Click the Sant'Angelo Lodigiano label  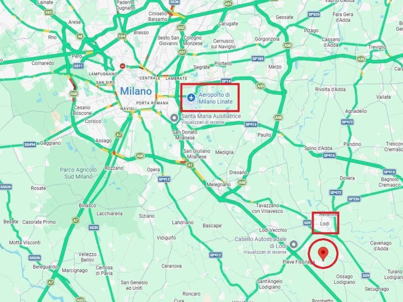click(x=270, y=284)
